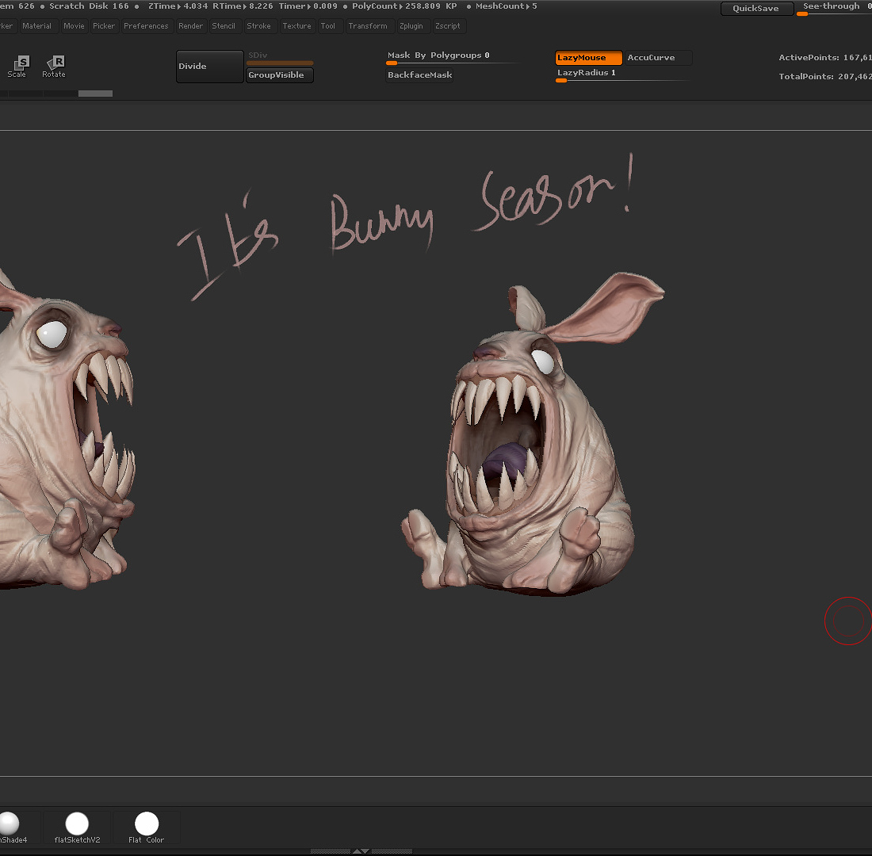Open the Zscript menu
The width and height of the screenshot is (872, 856).
click(x=448, y=26)
